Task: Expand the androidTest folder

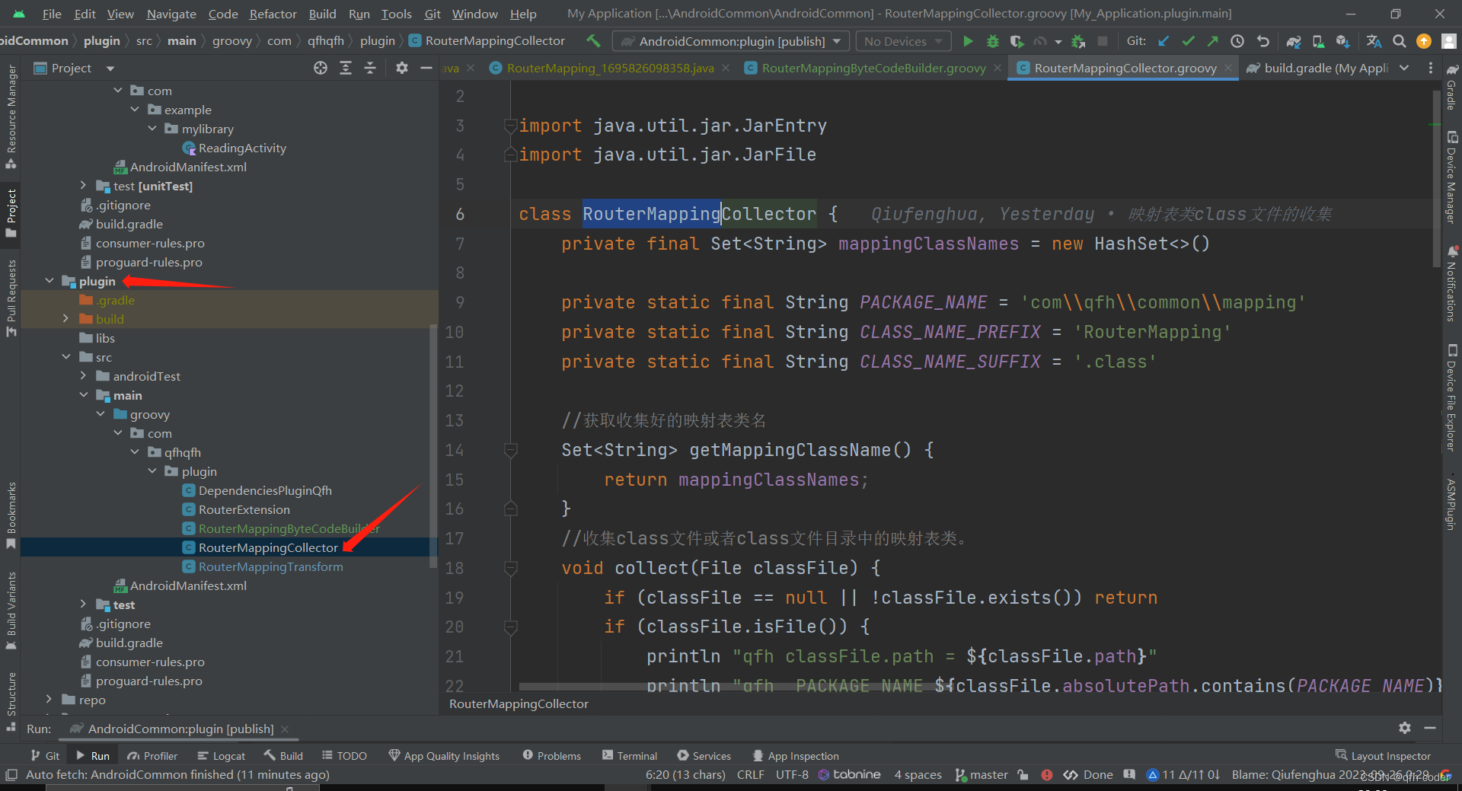Action: click(x=84, y=376)
